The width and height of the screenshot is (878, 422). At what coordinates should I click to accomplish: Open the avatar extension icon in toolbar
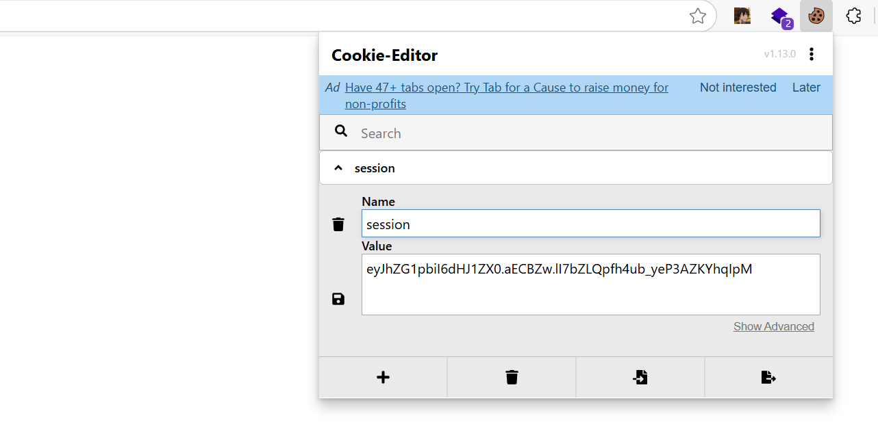pos(742,16)
